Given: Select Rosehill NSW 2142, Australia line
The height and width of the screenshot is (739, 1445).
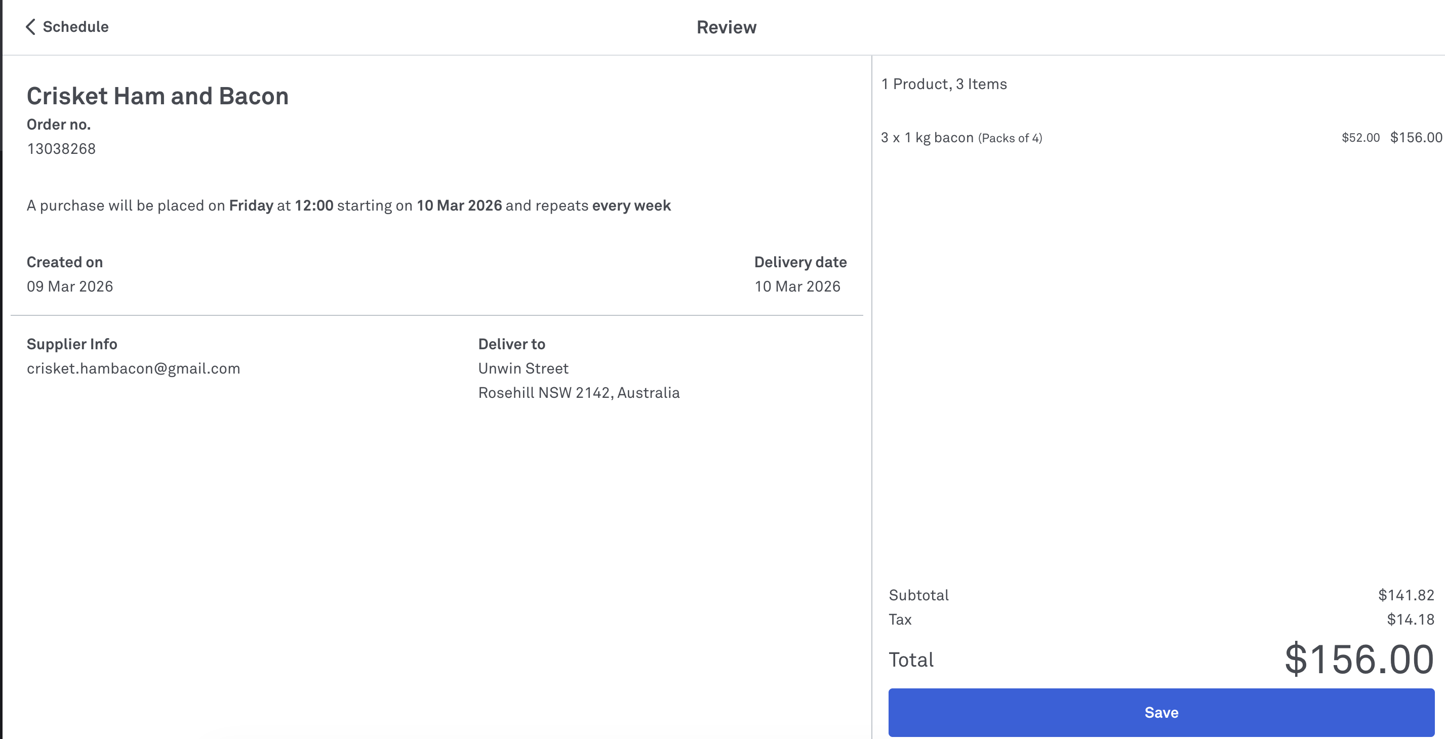Looking at the screenshot, I should [x=579, y=392].
